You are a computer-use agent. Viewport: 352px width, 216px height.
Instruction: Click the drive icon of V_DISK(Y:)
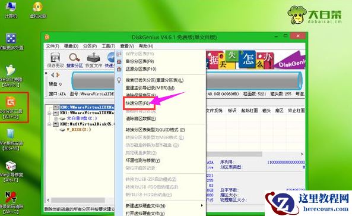62,130
